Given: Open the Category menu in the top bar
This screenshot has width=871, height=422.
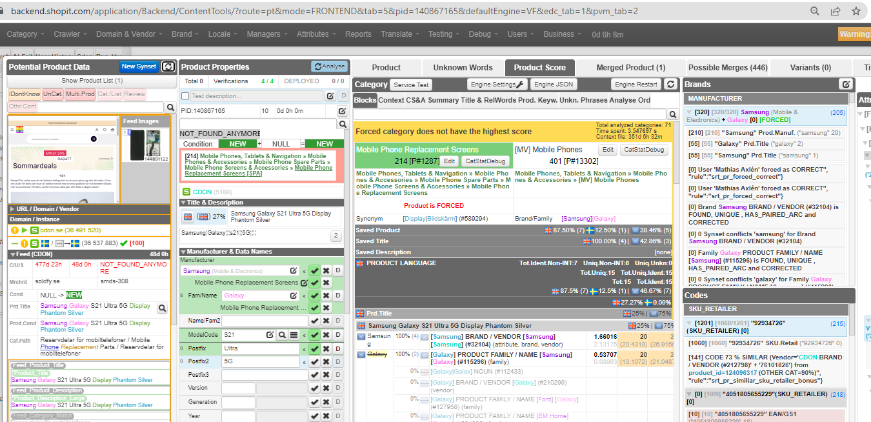Looking at the screenshot, I should tap(25, 34).
